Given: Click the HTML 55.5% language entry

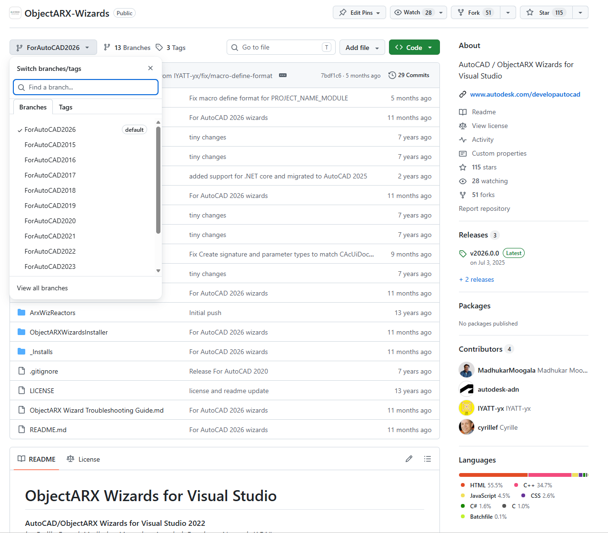Looking at the screenshot, I should click(x=482, y=485).
